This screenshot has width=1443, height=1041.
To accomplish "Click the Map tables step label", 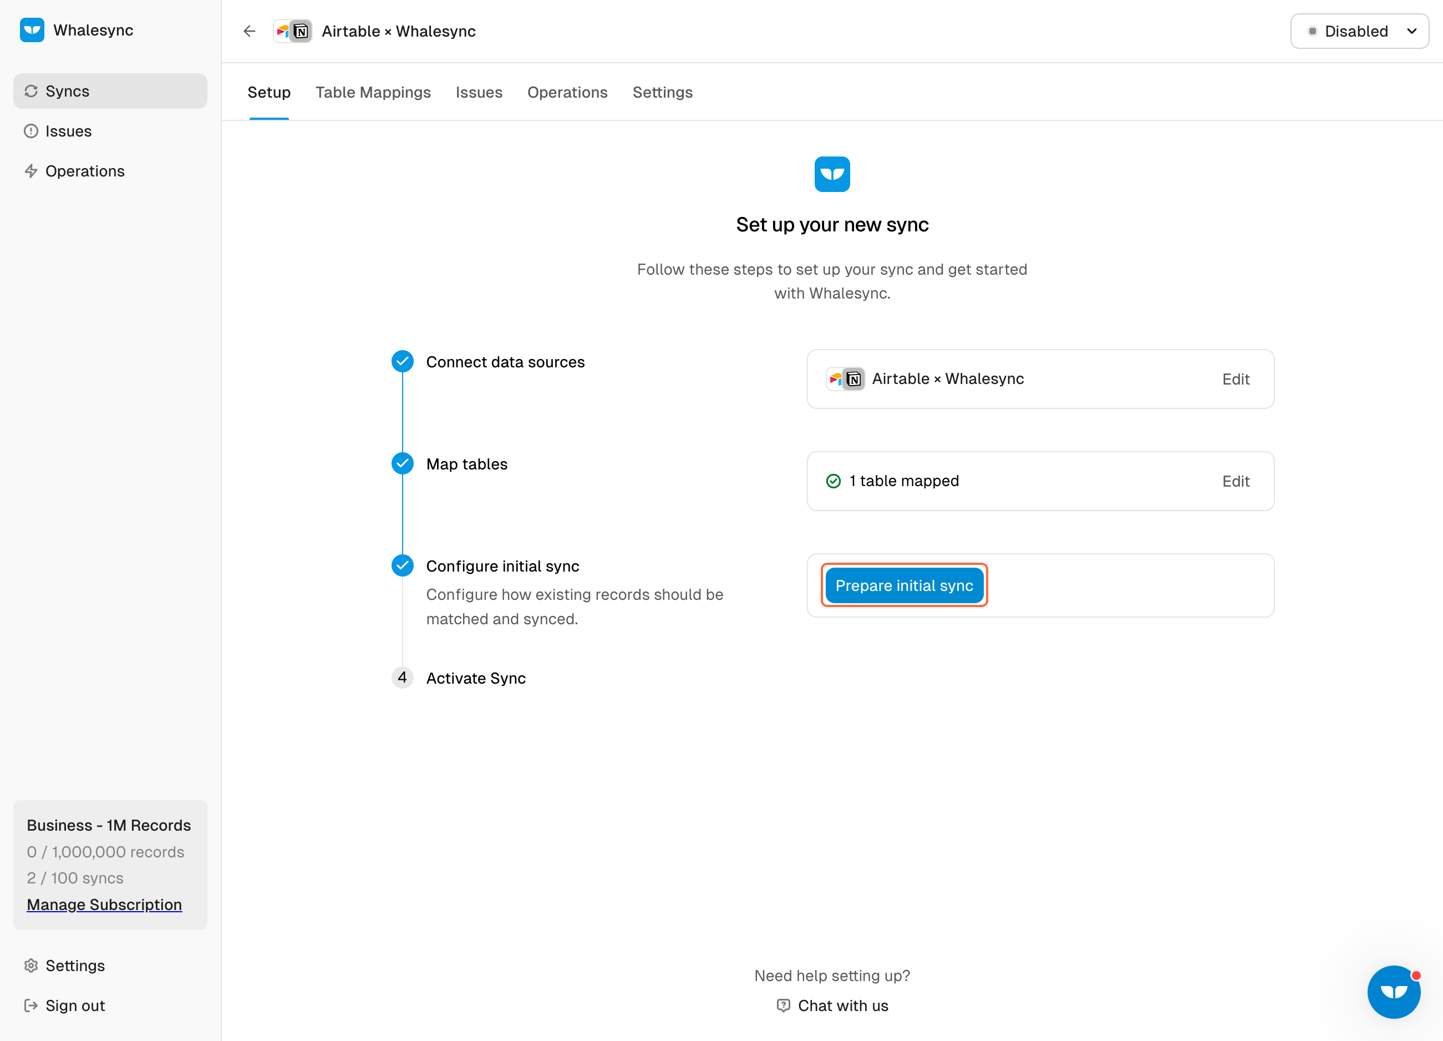I will point(467,464).
